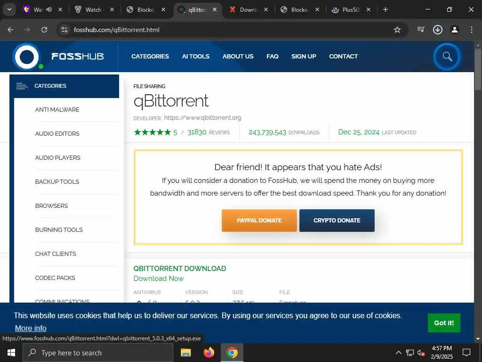Image resolution: width=482 pixels, height=362 pixels.
Task: Go to SIGN UP page
Action: pos(304,57)
